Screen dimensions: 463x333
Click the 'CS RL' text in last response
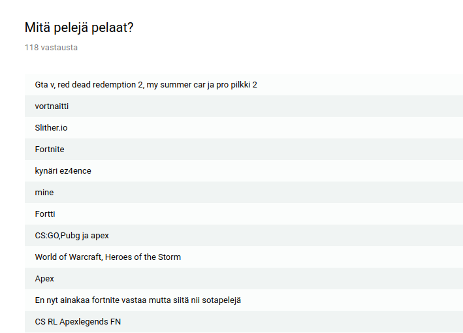point(46,322)
